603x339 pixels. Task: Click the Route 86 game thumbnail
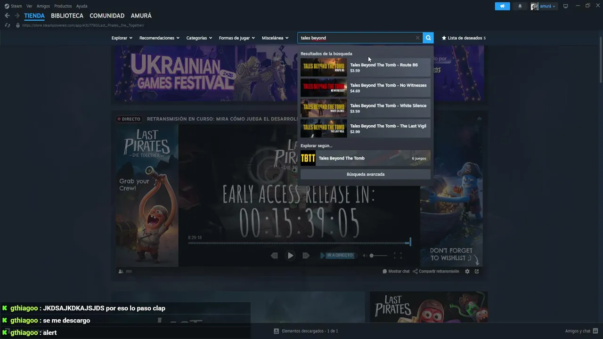coord(324,67)
